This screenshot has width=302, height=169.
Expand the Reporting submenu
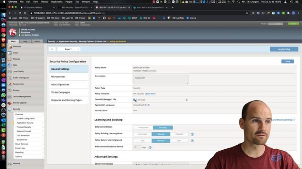[x=29, y=152]
